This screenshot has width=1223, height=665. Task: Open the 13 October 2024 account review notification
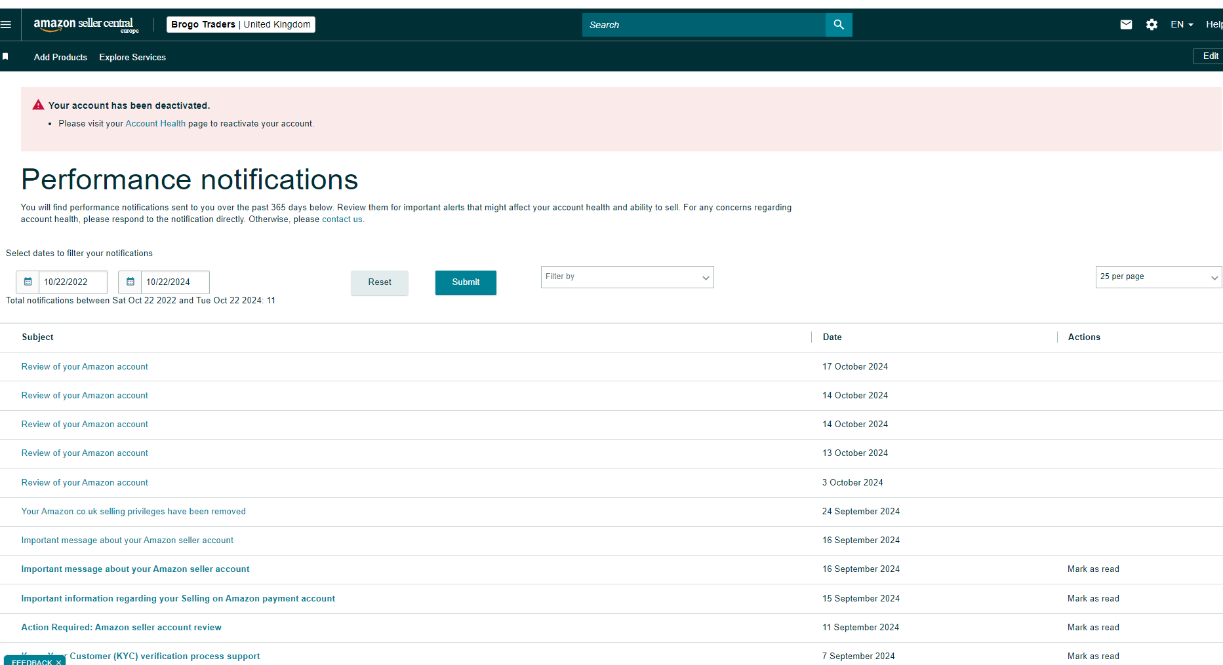[85, 453]
